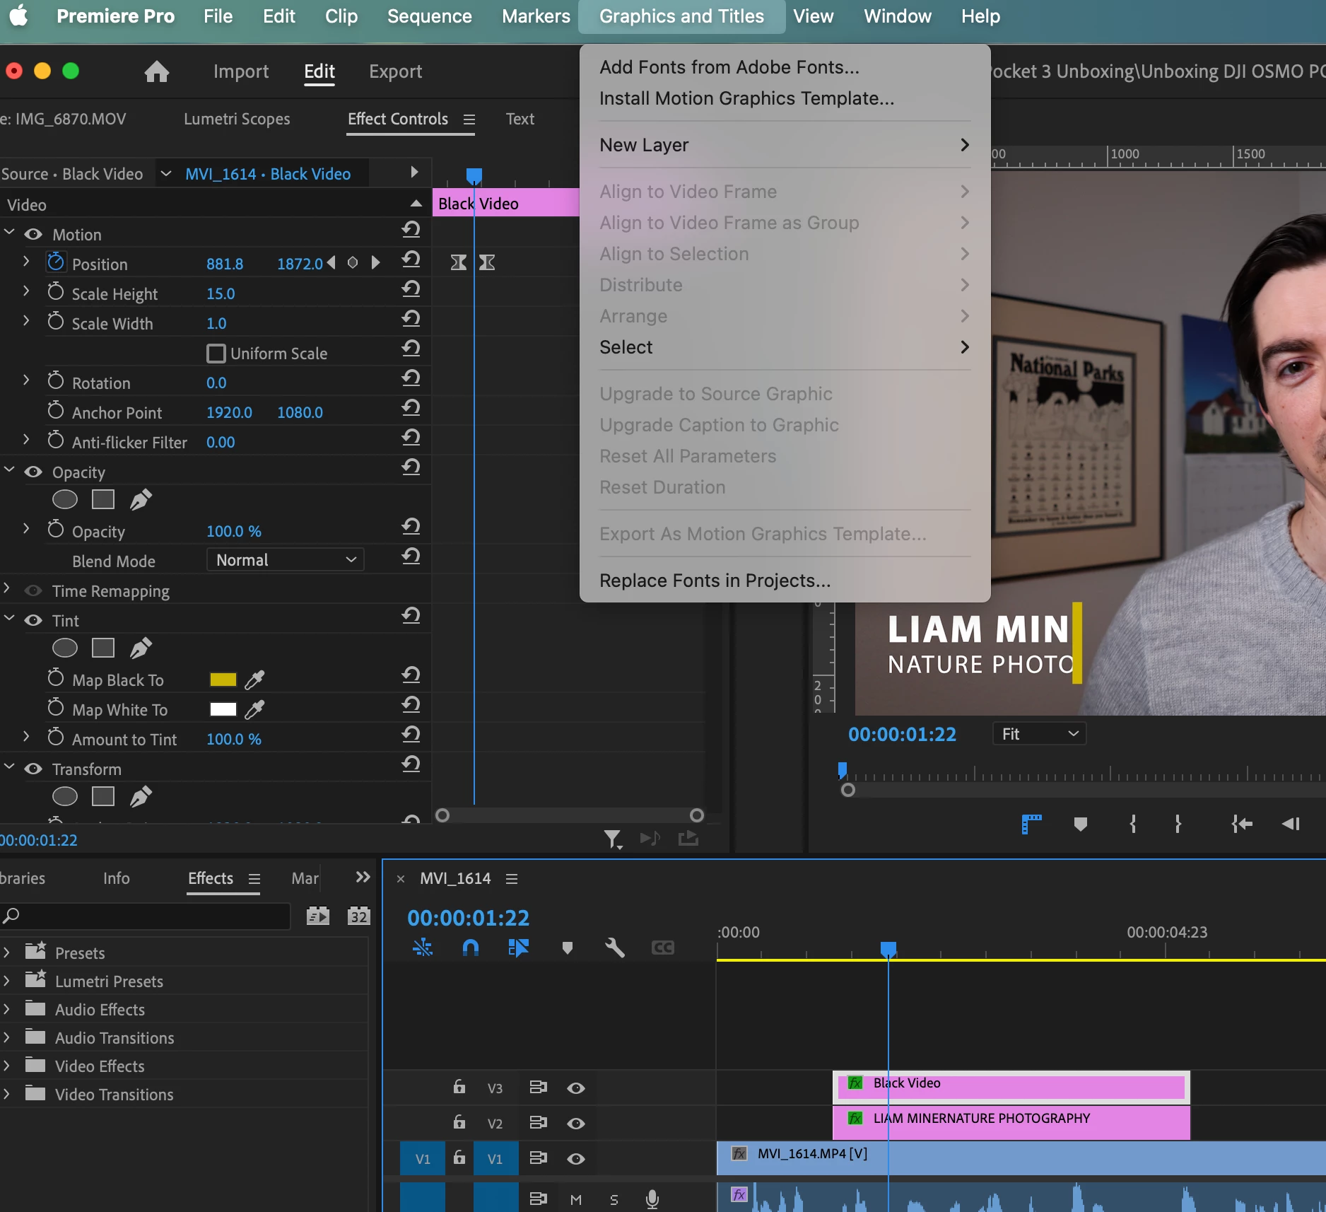Go to In point in program monitor
Viewport: 1326px width, 1212px height.
(1241, 824)
